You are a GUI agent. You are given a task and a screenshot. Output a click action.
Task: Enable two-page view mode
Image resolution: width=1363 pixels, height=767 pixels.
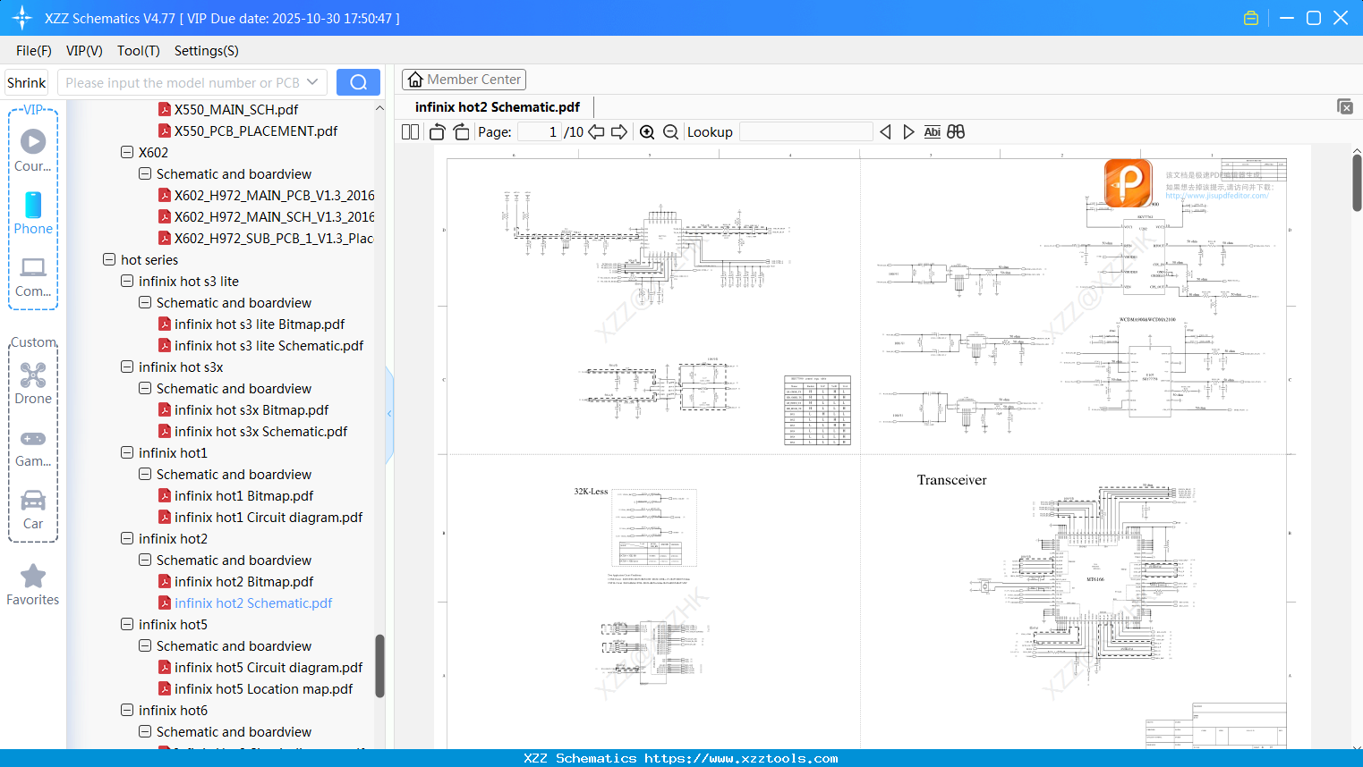coord(409,131)
